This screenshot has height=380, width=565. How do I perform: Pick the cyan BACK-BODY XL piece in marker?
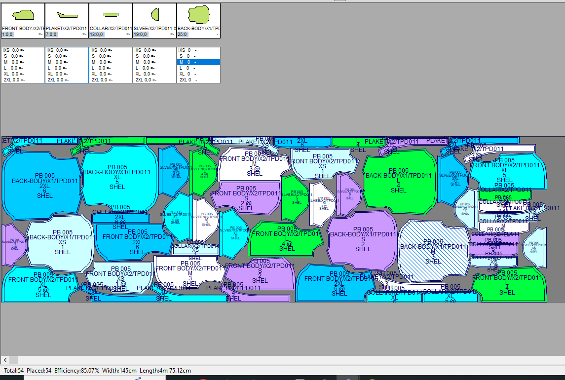tap(118, 175)
